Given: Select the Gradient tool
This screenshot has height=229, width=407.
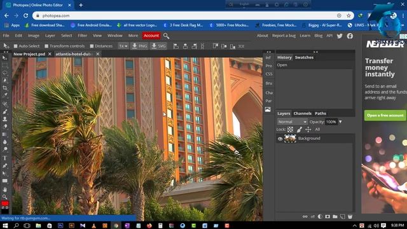Looking at the screenshot, I should click(x=4, y=134).
